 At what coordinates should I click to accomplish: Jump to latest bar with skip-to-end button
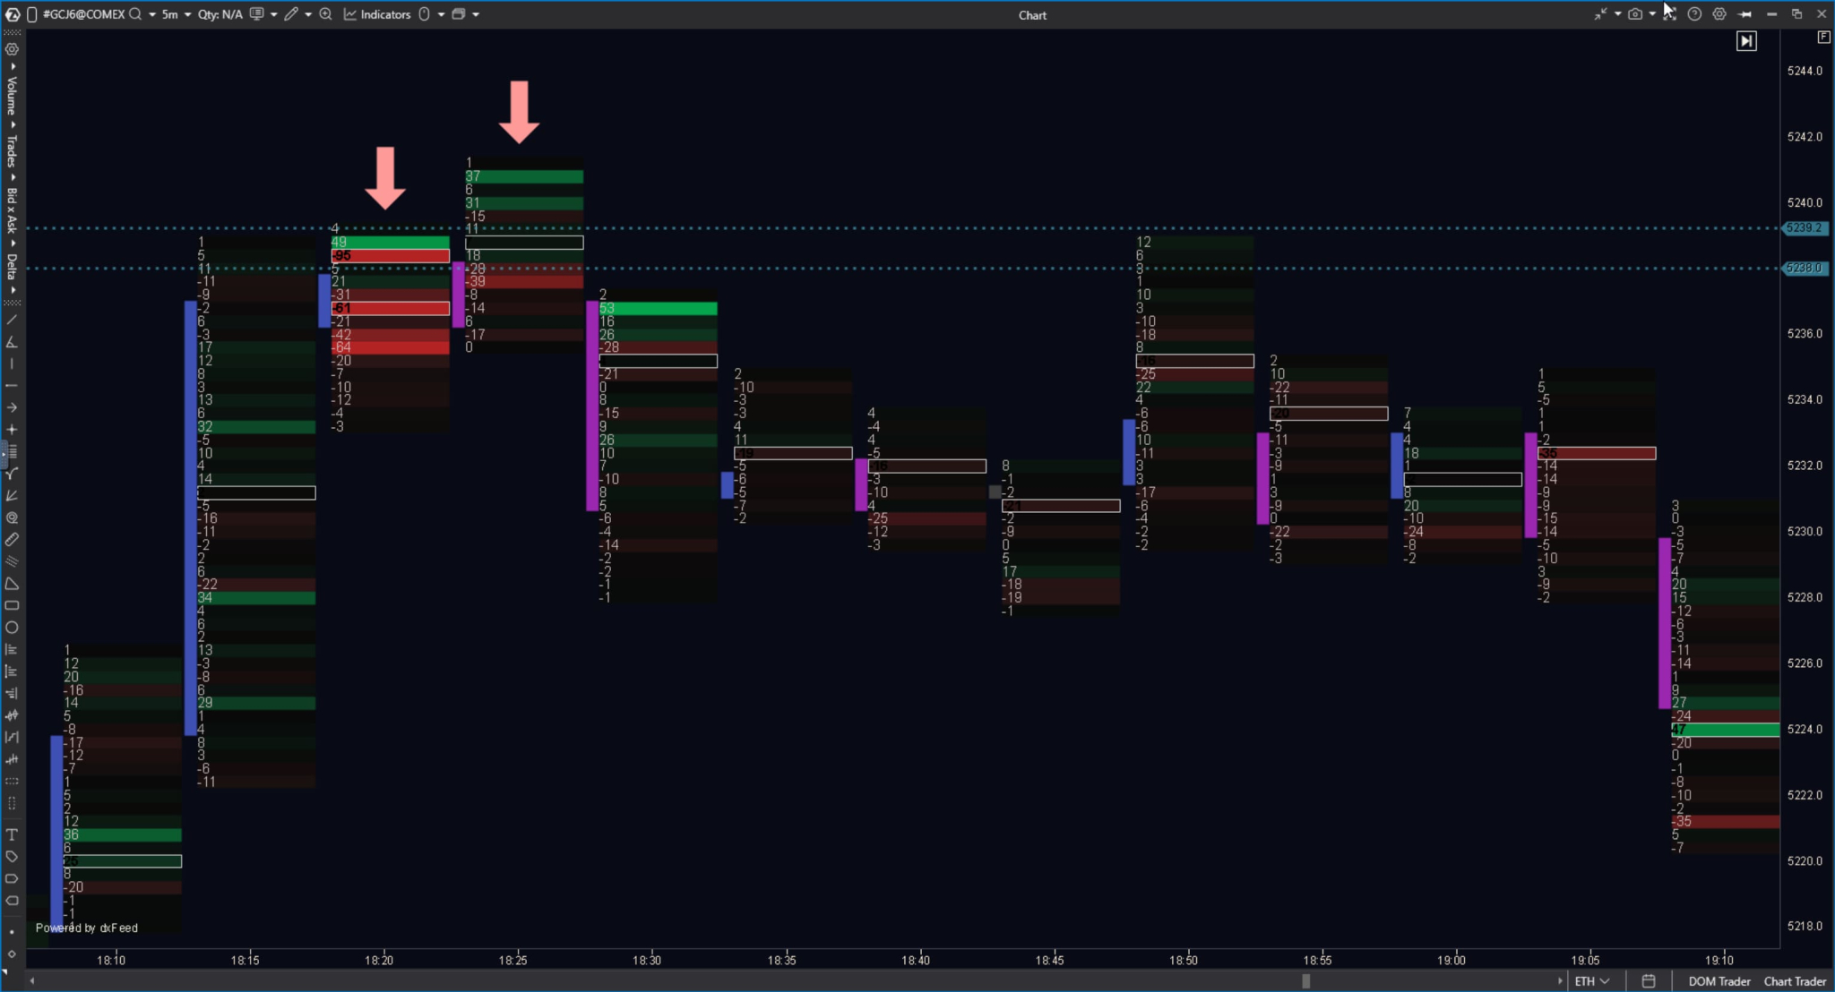[1746, 41]
